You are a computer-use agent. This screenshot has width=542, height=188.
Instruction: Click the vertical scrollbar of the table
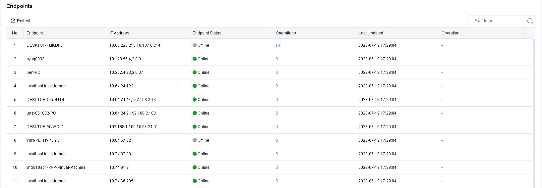pyautogui.click(x=534, y=113)
